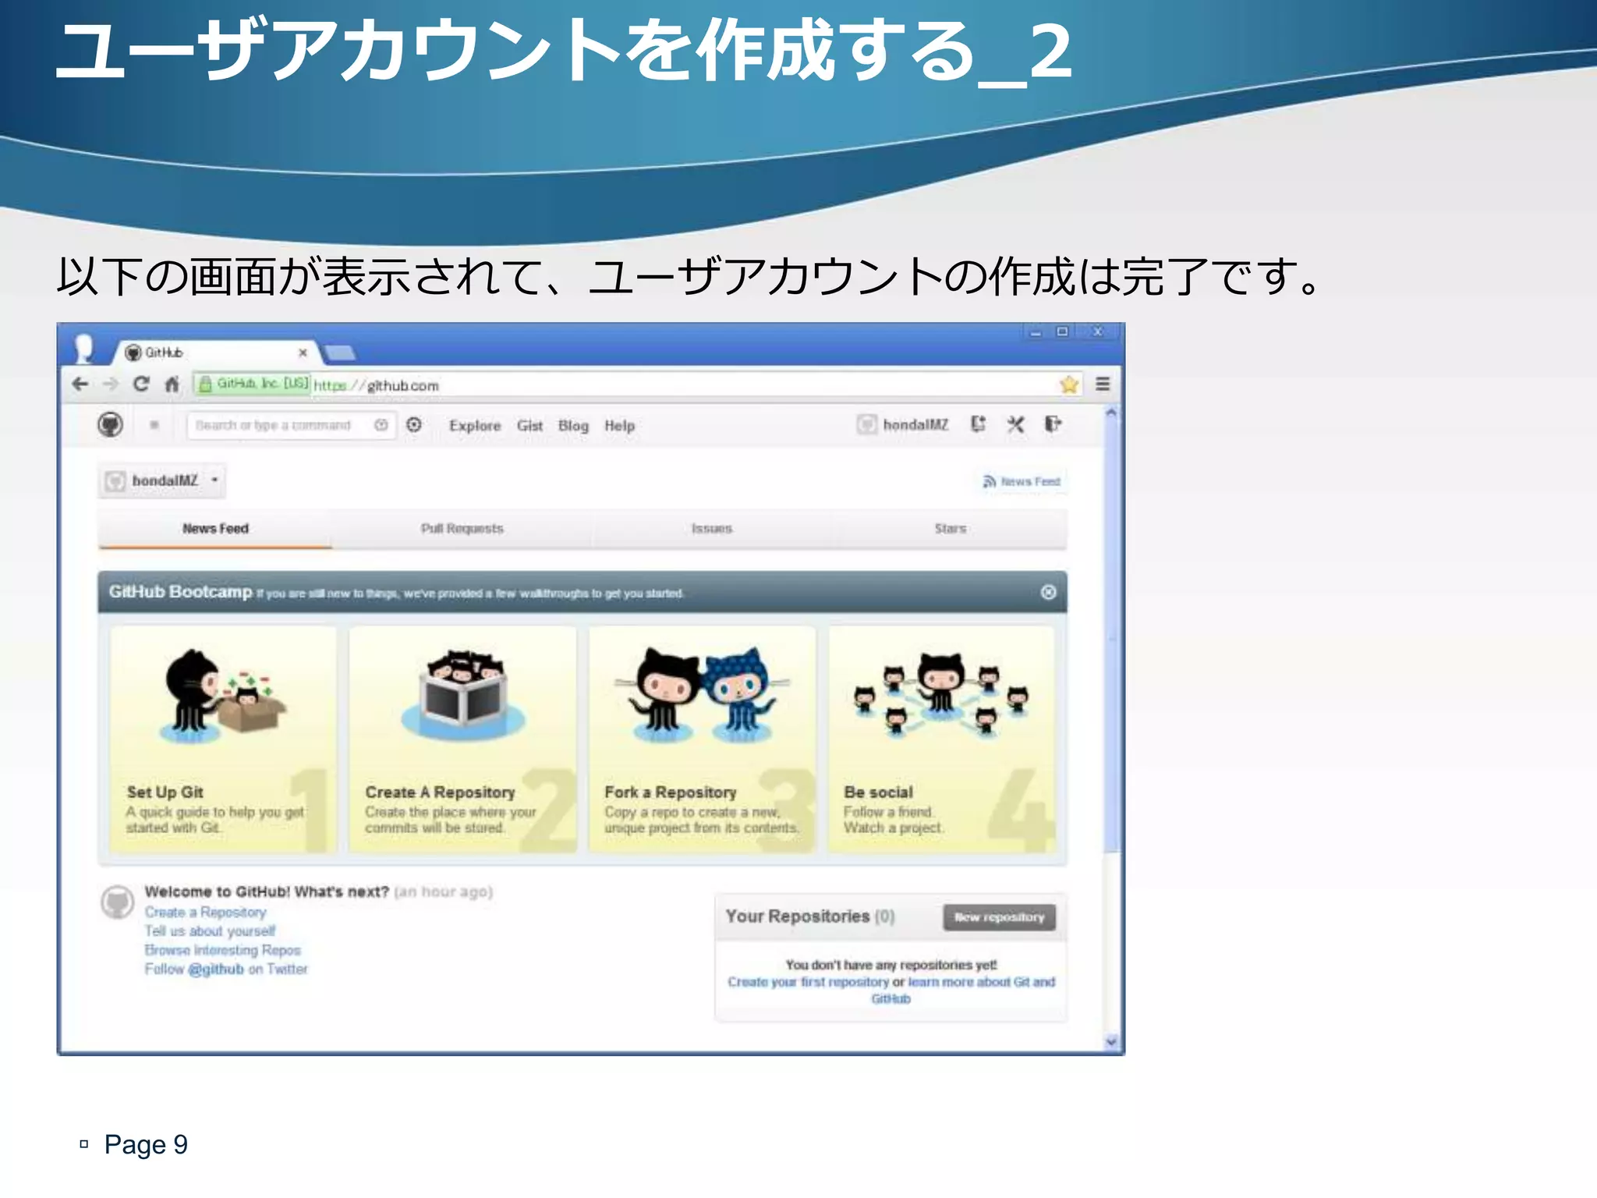Reload the GitHub page
The image size is (1597, 1198).
click(x=141, y=384)
